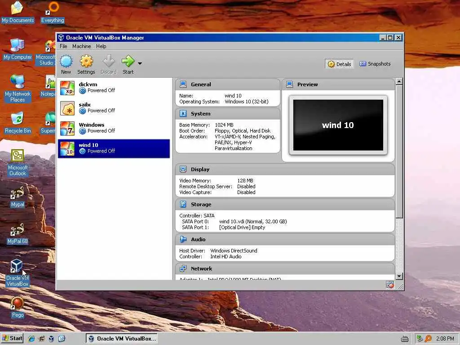Click '128 MB' video memory value

245,181
